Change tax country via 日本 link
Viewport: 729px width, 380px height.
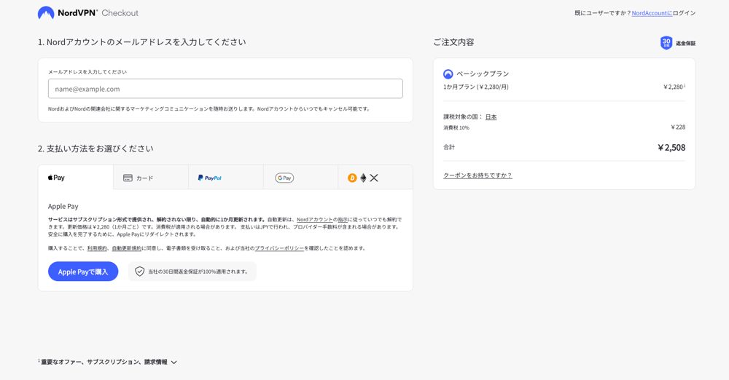491,117
